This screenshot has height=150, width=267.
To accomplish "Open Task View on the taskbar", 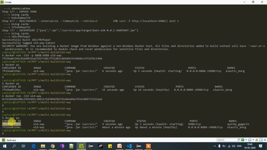I will (x=23, y=146).
